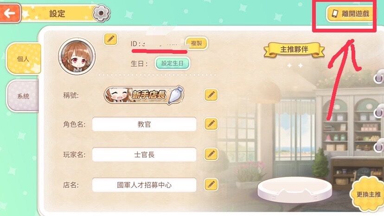Click the 角色名 field showing 教官
The width and height of the screenshot is (384, 216).
pyautogui.click(x=144, y=124)
